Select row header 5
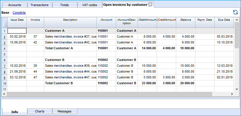The height and width of the screenshot is (116, 241). [4, 54]
